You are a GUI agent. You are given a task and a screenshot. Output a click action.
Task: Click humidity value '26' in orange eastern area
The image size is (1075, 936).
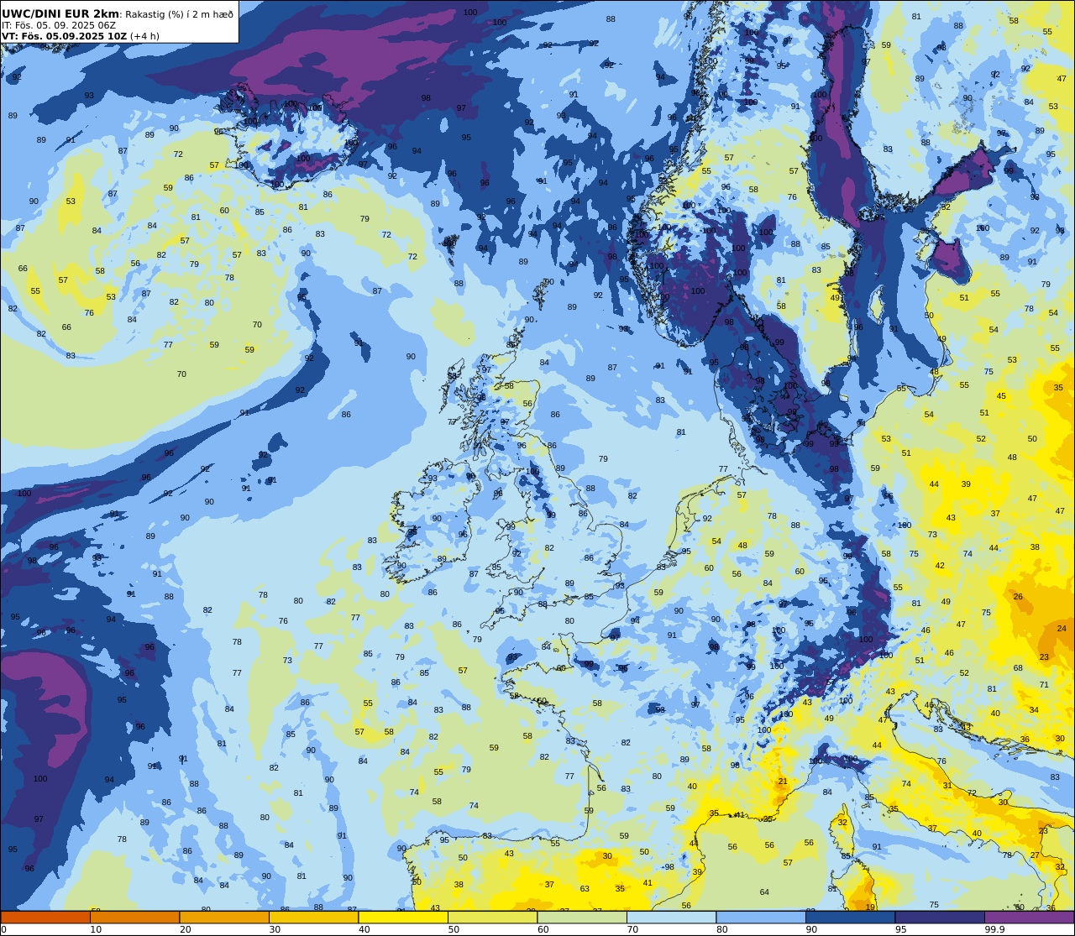(1018, 596)
